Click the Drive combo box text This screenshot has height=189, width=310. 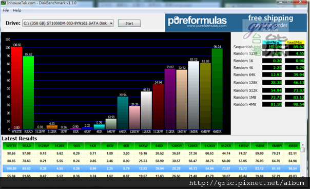coord(65,23)
